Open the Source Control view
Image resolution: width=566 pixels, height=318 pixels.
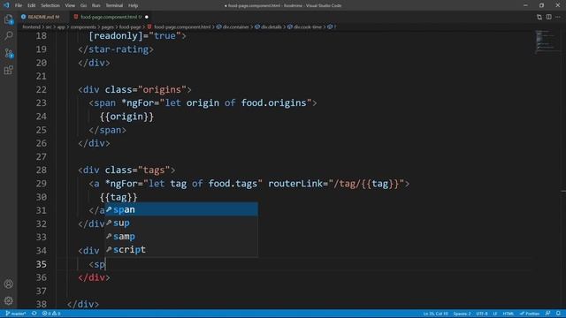coord(8,53)
